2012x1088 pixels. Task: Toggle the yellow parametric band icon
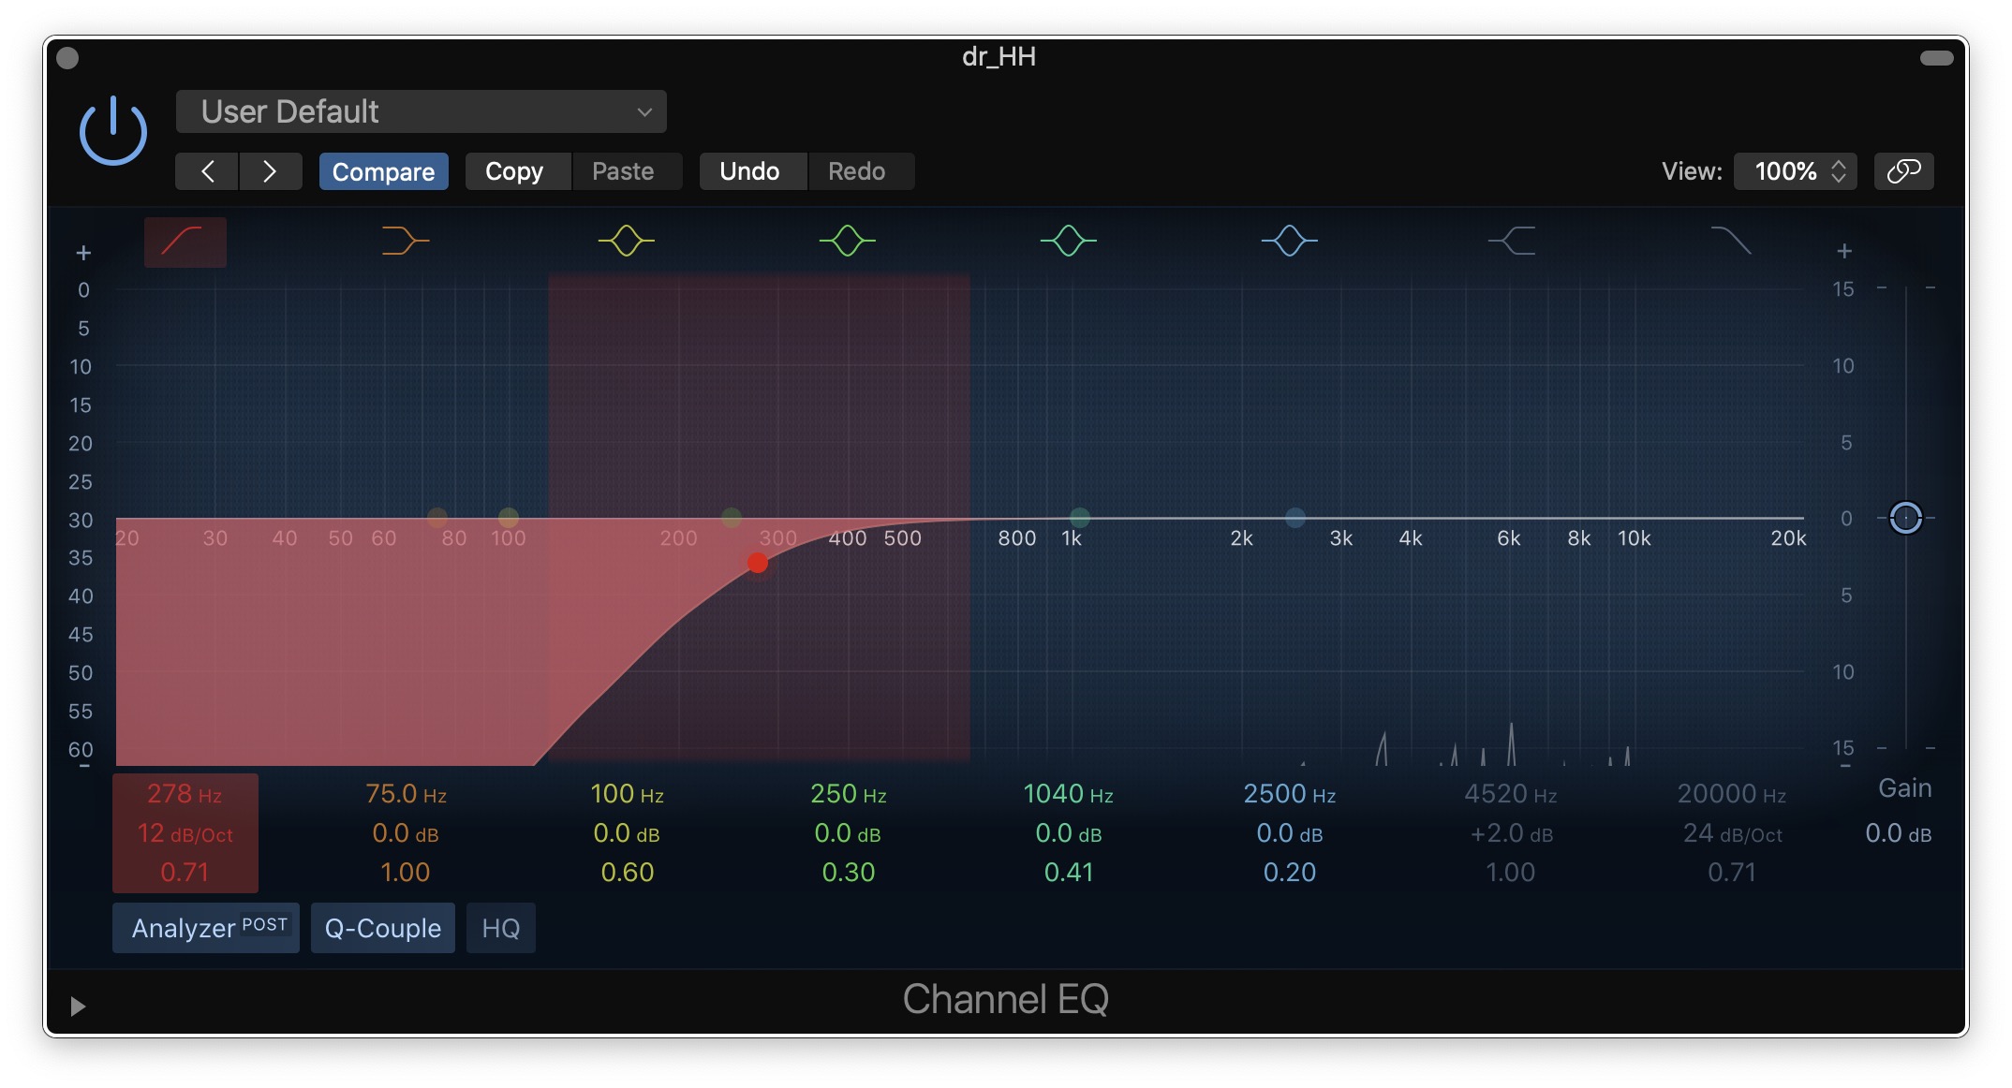tap(626, 242)
